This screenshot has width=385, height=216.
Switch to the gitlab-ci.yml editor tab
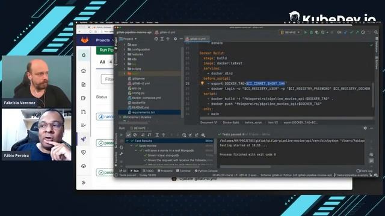point(197,38)
